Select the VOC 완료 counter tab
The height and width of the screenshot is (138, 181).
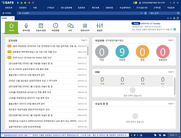[122, 81]
